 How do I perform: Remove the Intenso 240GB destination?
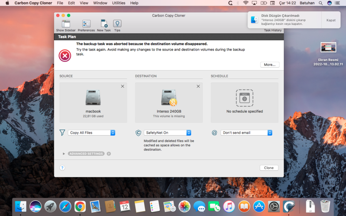click(x=198, y=86)
